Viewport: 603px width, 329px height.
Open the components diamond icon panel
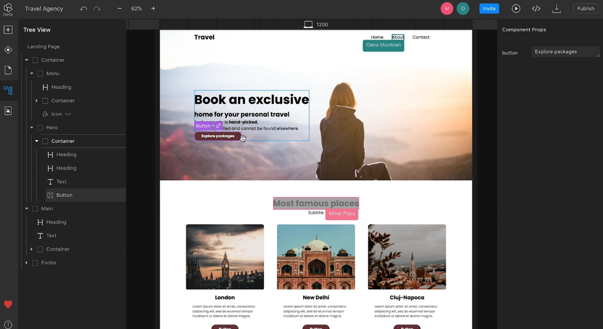pyautogui.click(x=8, y=50)
